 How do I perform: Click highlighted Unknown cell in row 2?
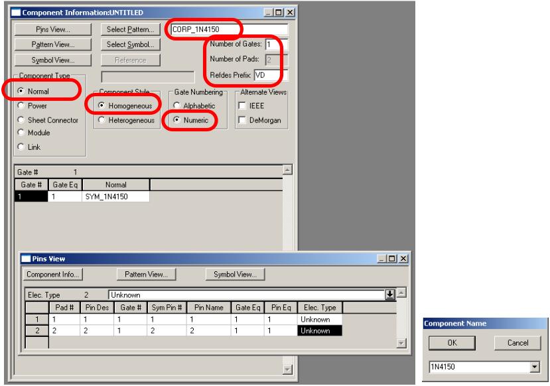click(320, 330)
